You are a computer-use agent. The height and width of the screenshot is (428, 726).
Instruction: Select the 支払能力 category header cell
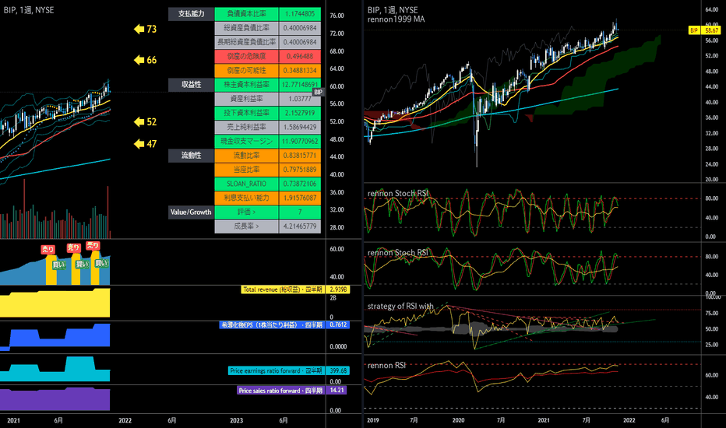click(191, 14)
